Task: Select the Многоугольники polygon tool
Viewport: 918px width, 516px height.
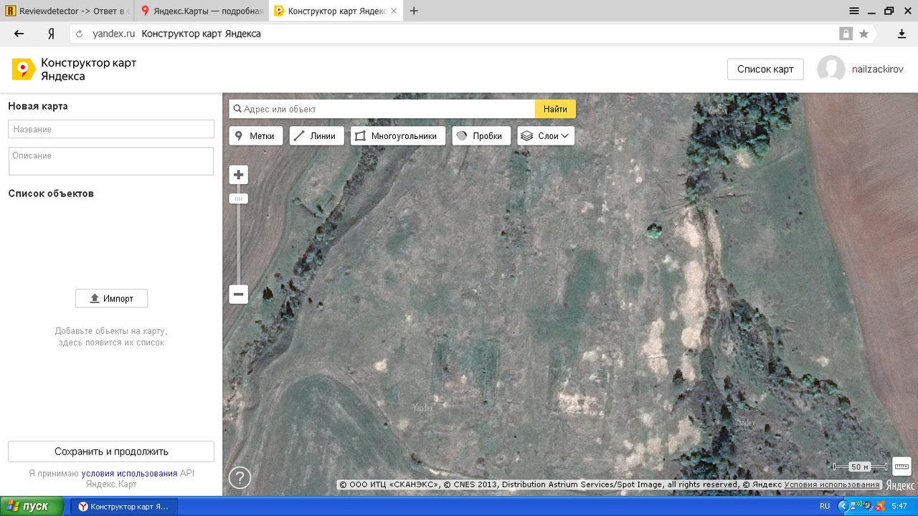Action: tap(397, 135)
